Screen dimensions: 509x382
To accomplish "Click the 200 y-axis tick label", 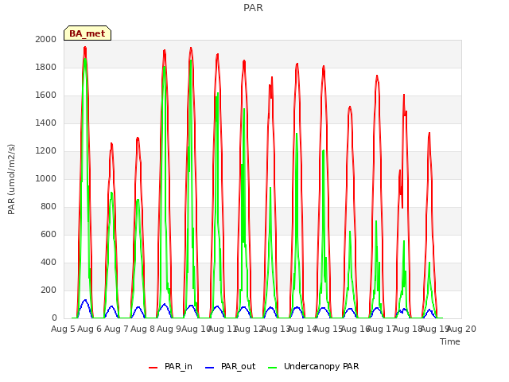I will coord(49,290).
